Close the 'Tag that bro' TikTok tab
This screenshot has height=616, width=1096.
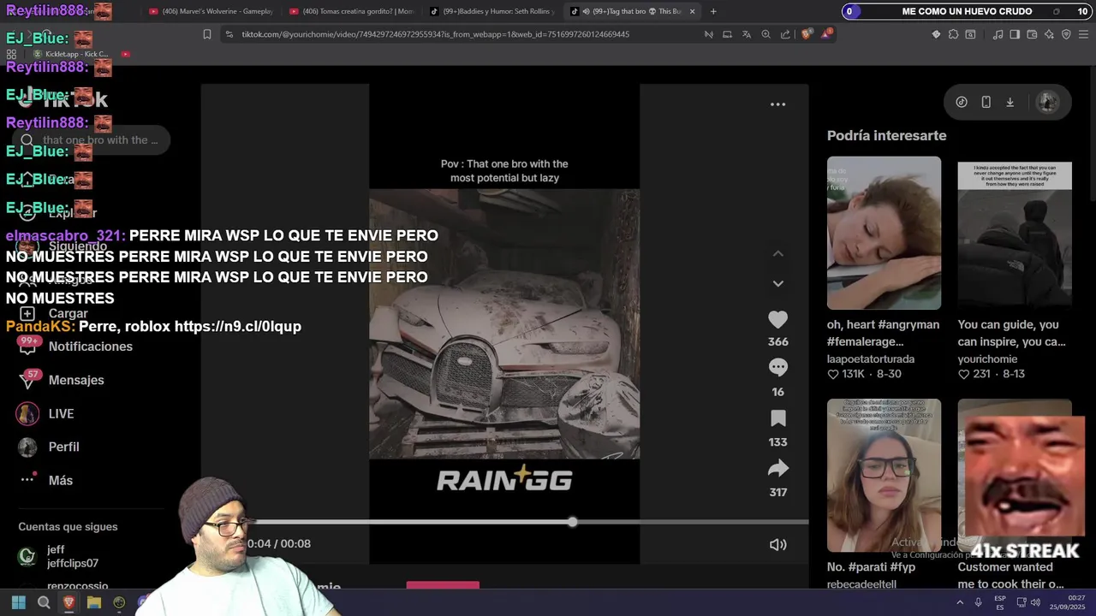point(692,11)
